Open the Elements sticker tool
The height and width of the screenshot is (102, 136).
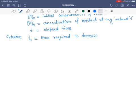pyautogui.click(x=56, y=11)
